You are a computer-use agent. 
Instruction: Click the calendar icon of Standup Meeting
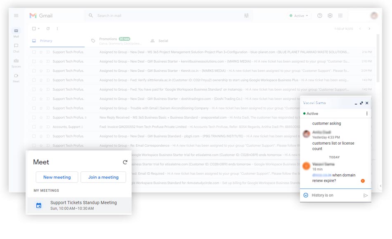[39, 205]
